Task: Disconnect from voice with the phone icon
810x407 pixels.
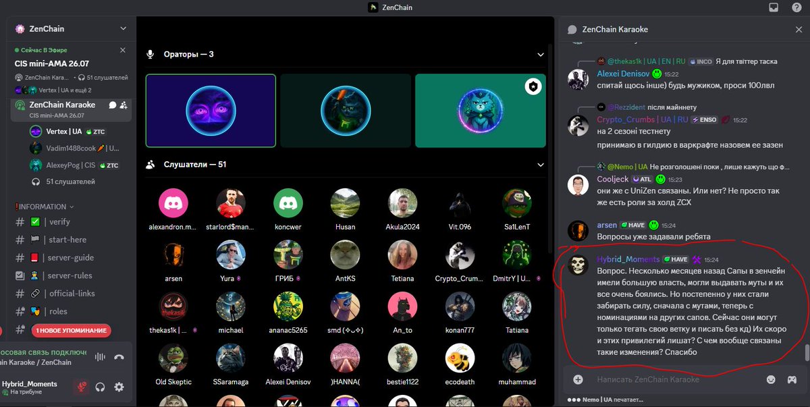Action: [x=119, y=357]
